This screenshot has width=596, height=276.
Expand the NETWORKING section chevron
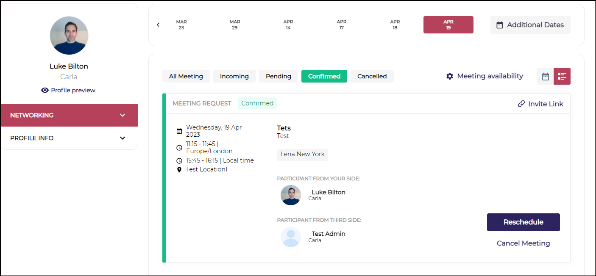point(123,115)
